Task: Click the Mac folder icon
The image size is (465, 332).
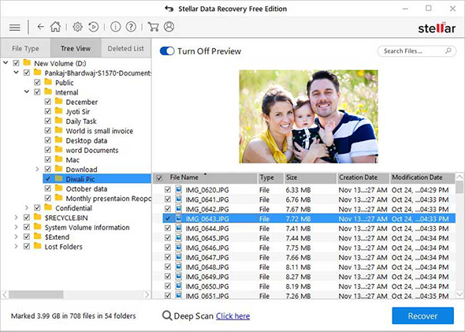Action: click(x=59, y=159)
